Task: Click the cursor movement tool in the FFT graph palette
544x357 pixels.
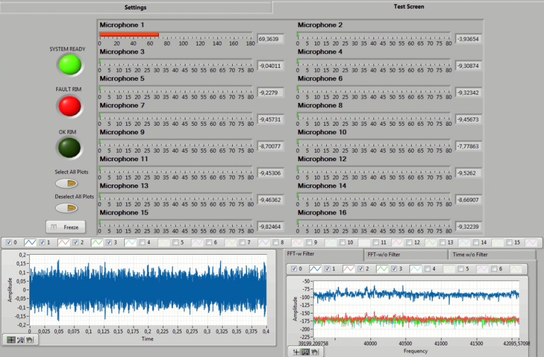Action: (x=296, y=351)
